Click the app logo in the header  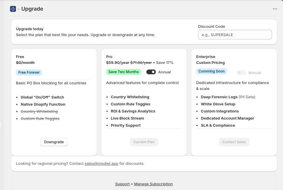tap(13, 9)
